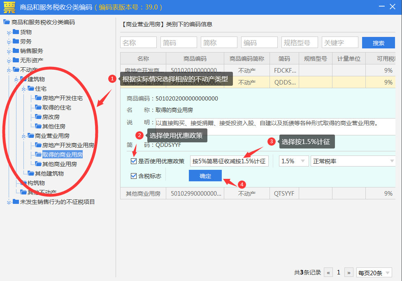Click the 简称 search input field
Viewport: 402px width, 281px height.
pyautogui.click(x=219, y=42)
